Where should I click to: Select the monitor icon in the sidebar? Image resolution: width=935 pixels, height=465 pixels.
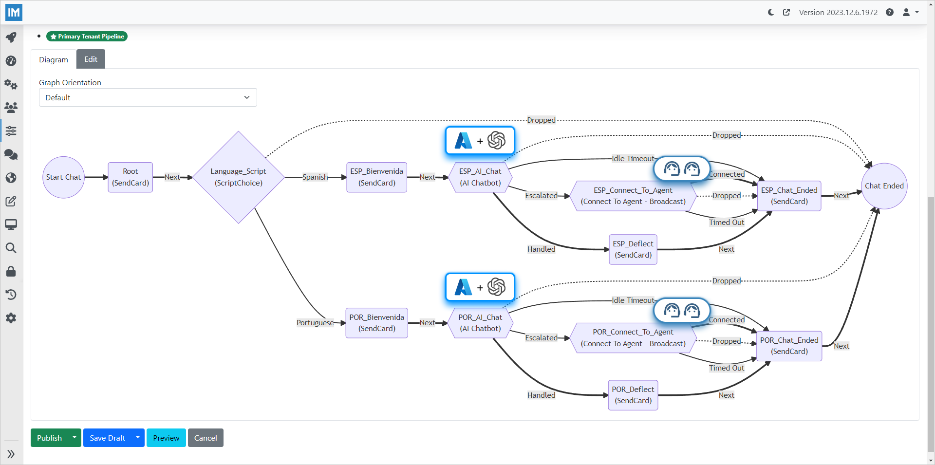coord(11,224)
